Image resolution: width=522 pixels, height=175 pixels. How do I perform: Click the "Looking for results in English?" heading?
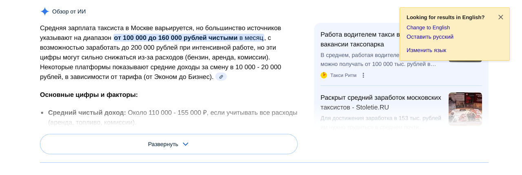445,17
